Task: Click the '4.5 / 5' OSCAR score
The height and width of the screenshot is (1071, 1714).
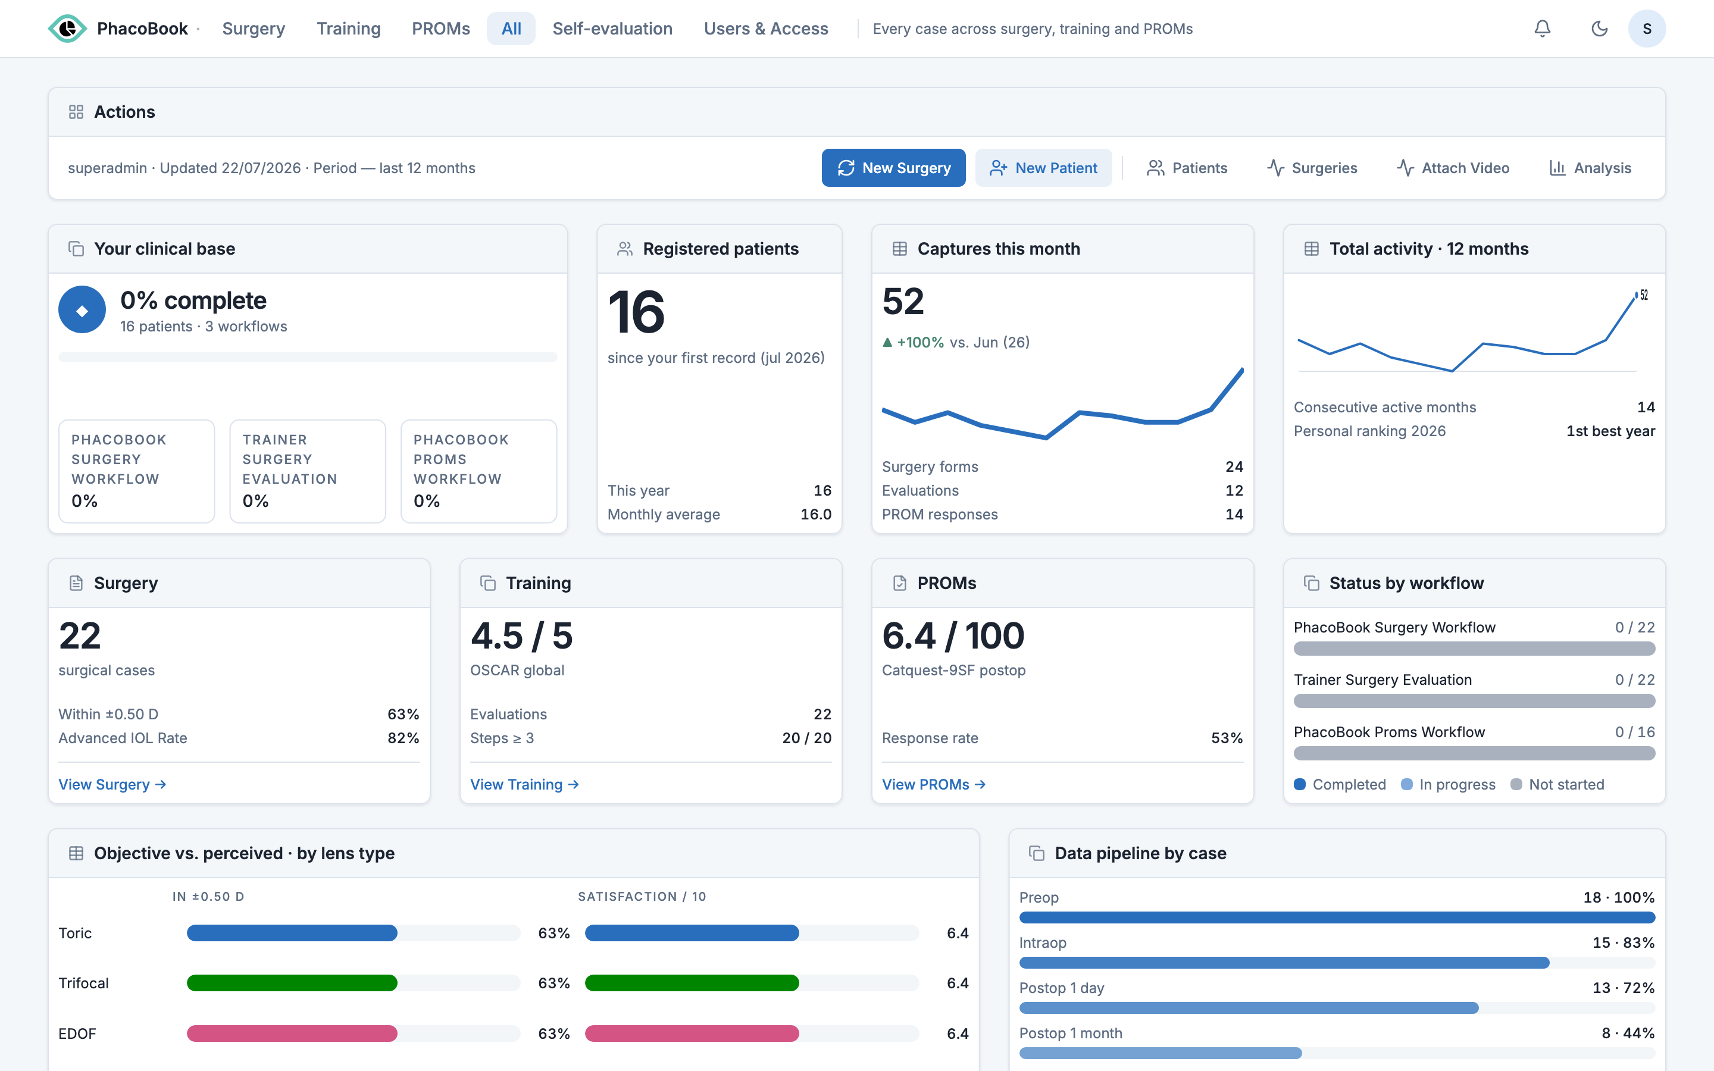Action: point(521,635)
